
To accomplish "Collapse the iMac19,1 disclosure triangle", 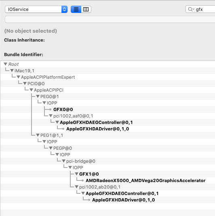I will [12, 71].
